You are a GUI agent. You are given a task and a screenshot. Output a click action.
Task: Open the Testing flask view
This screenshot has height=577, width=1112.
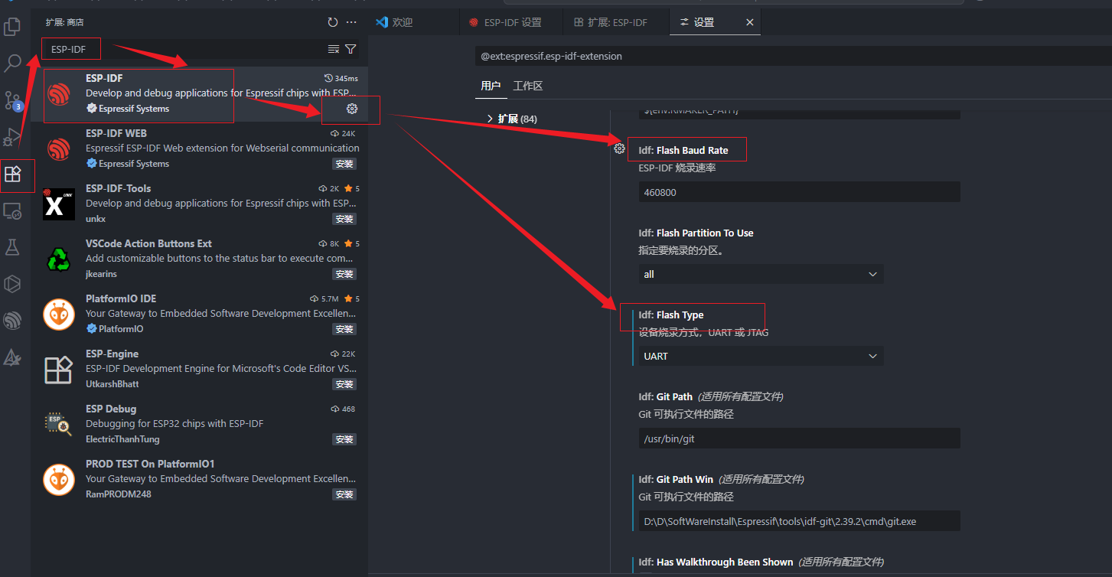point(12,247)
